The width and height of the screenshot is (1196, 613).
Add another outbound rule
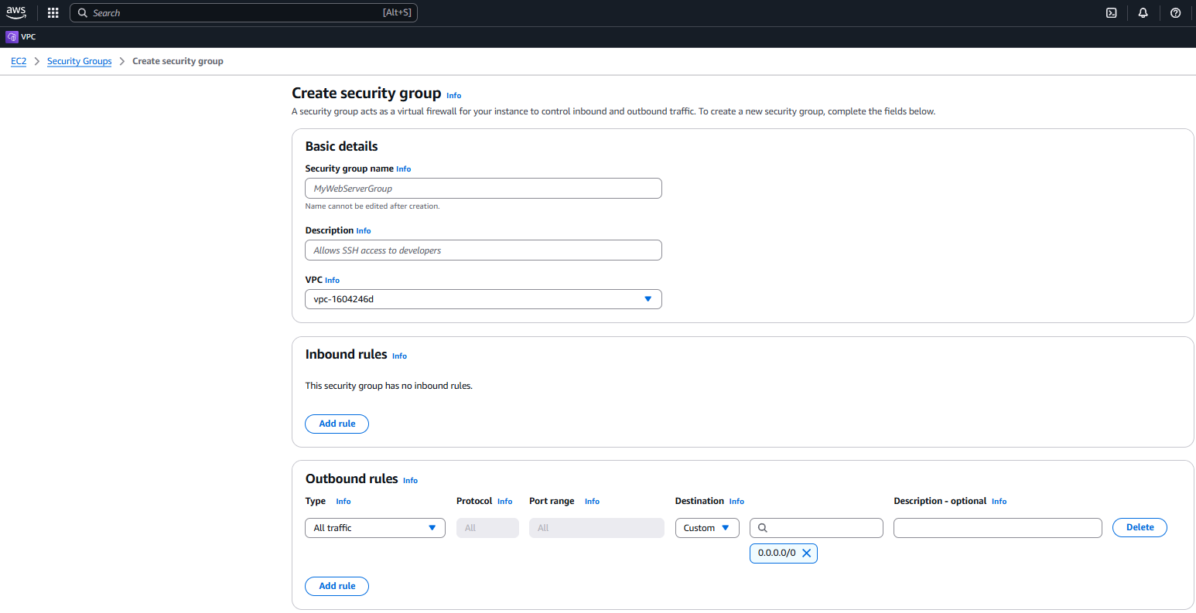337,586
